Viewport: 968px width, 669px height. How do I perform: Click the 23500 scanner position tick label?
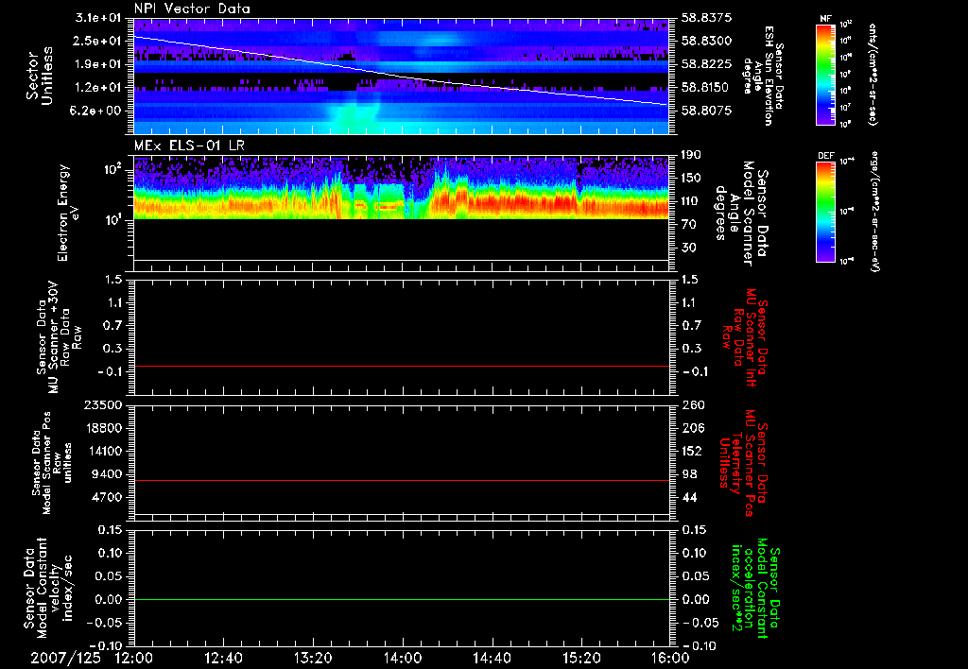pyautogui.click(x=103, y=405)
